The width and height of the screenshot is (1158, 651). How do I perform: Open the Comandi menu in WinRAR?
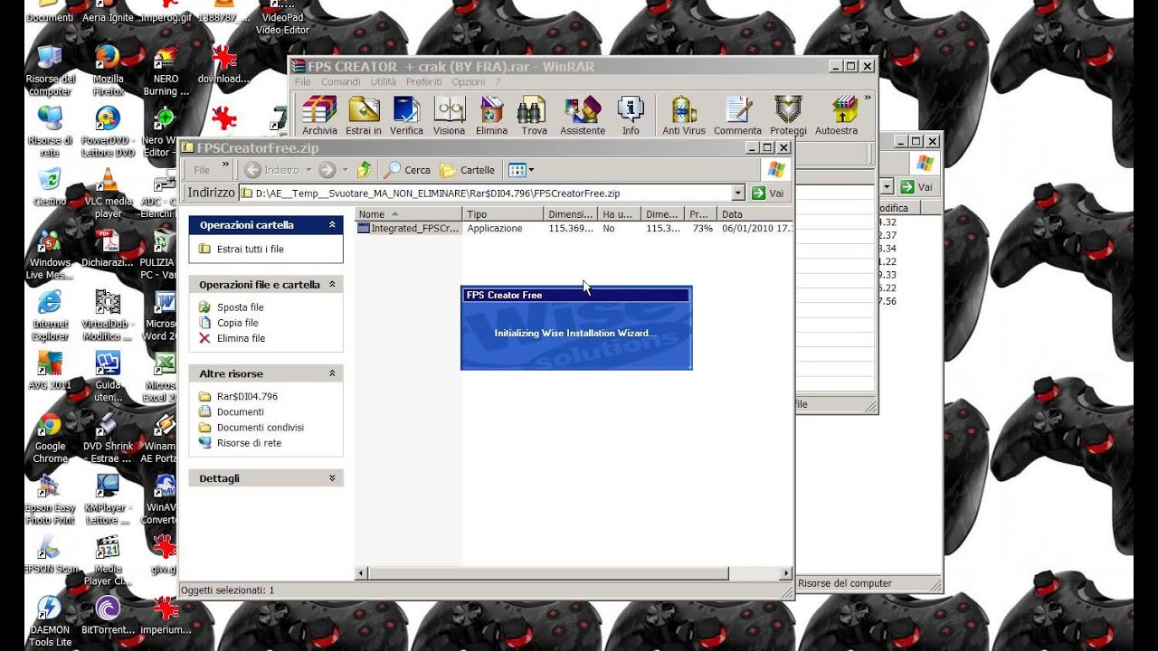[x=340, y=81]
